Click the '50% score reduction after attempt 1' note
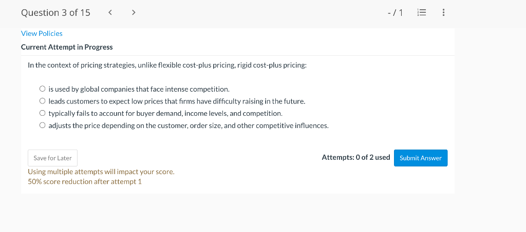This screenshot has height=232, width=526. (84, 181)
